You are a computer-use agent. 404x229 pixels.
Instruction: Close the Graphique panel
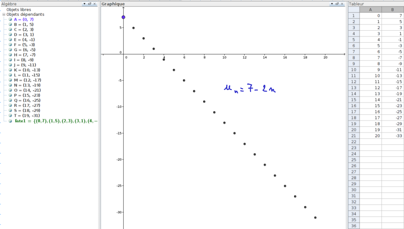coord(342,4)
